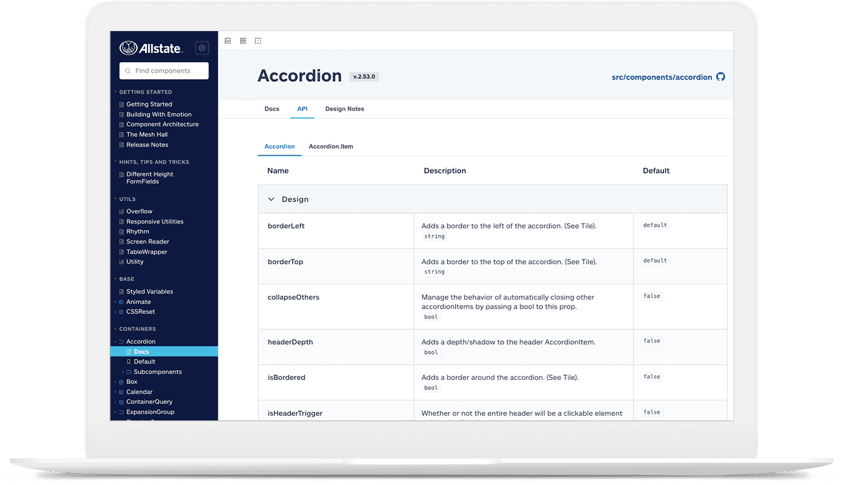This screenshot has width=846, height=485.
Task: Toggle the outline dashed-square toolbar icon
Action: click(258, 41)
